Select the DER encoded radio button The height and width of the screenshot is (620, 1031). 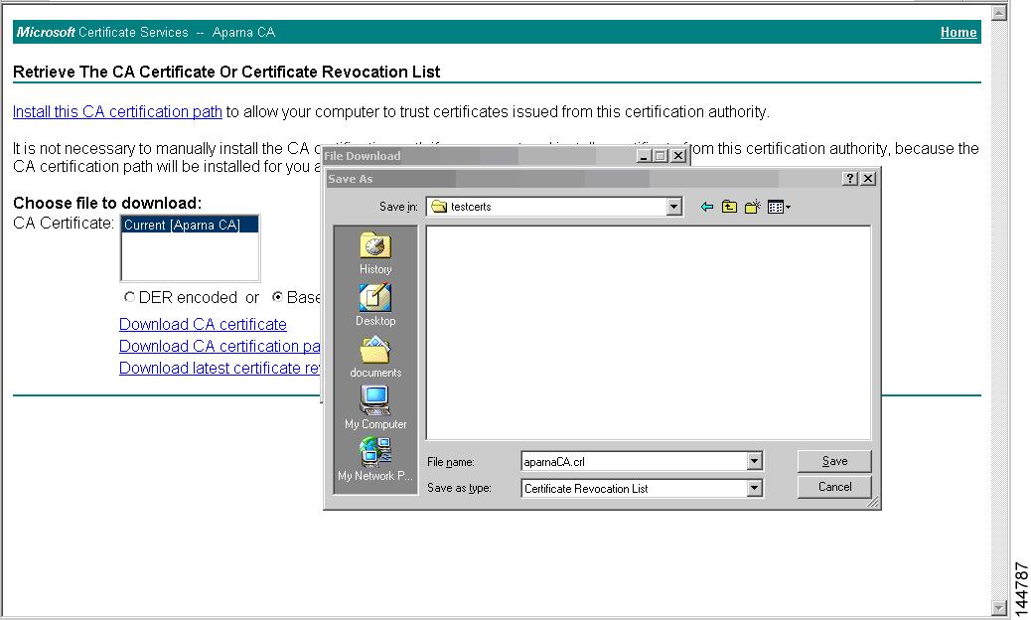click(129, 297)
